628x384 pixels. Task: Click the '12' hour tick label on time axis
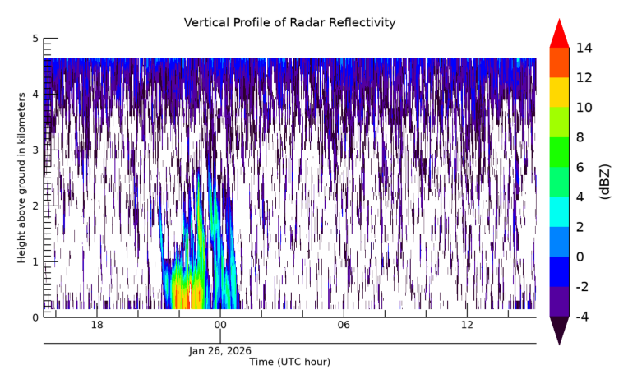tap(467, 325)
